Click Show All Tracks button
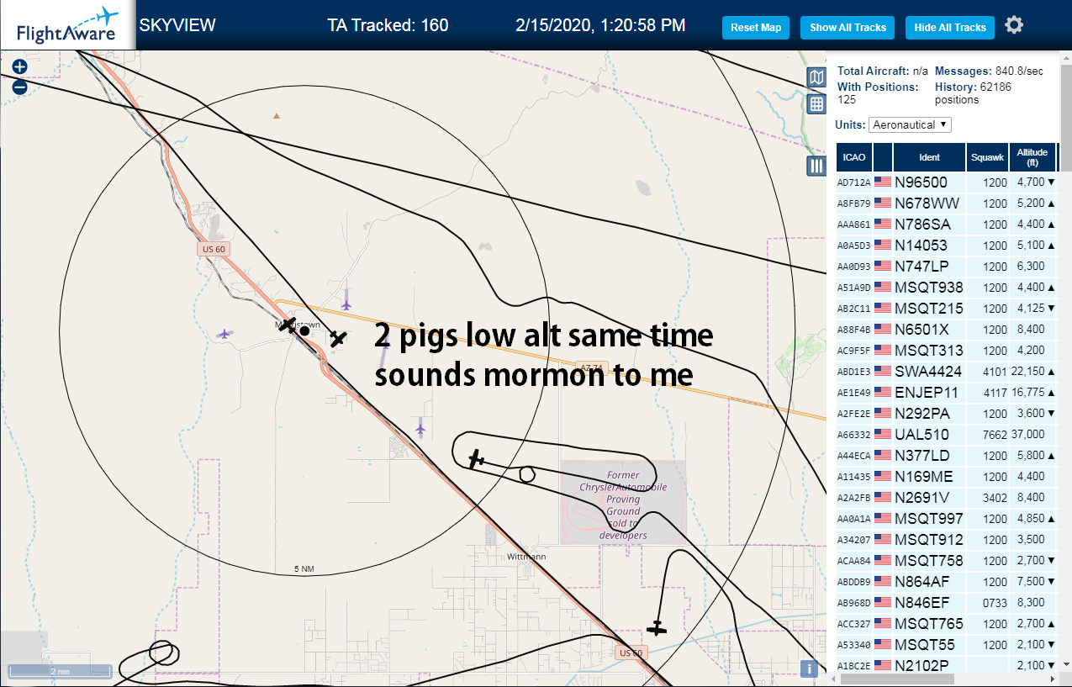This screenshot has width=1072, height=687. click(x=848, y=28)
